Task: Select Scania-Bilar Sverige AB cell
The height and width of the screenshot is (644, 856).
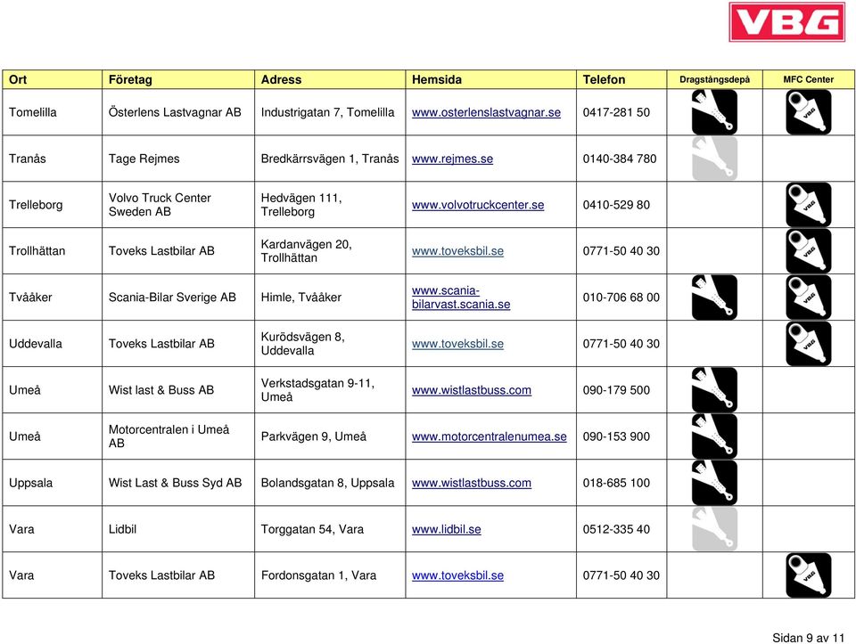Action: pos(178,298)
